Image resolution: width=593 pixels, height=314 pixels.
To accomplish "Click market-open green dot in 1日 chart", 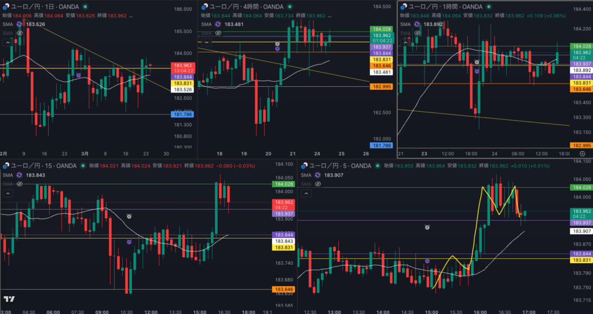I will pos(85,7).
